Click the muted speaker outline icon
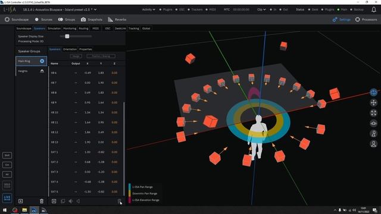Screen dimensions: 381x214 tap(78, 201)
